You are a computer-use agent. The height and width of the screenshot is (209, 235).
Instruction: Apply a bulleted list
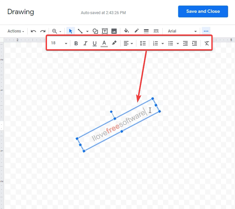point(171,43)
